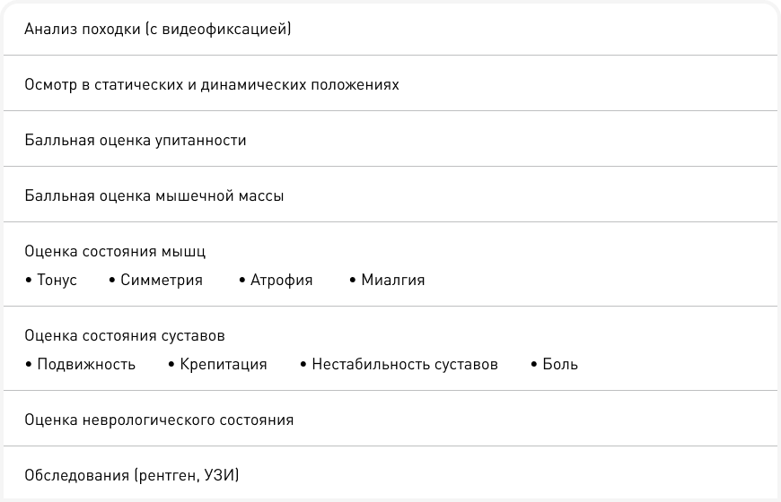Open the 'Оценка неврологического состояния' row

[x=159, y=420]
